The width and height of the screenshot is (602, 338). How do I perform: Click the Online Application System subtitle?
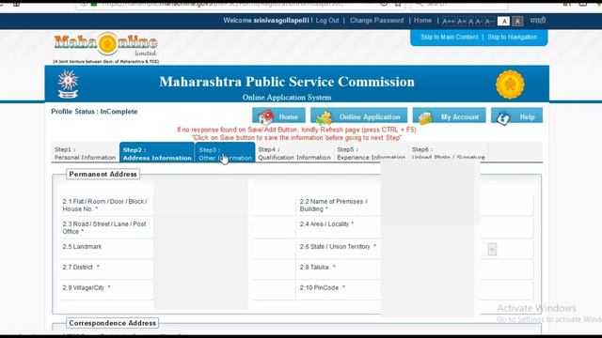[287, 98]
